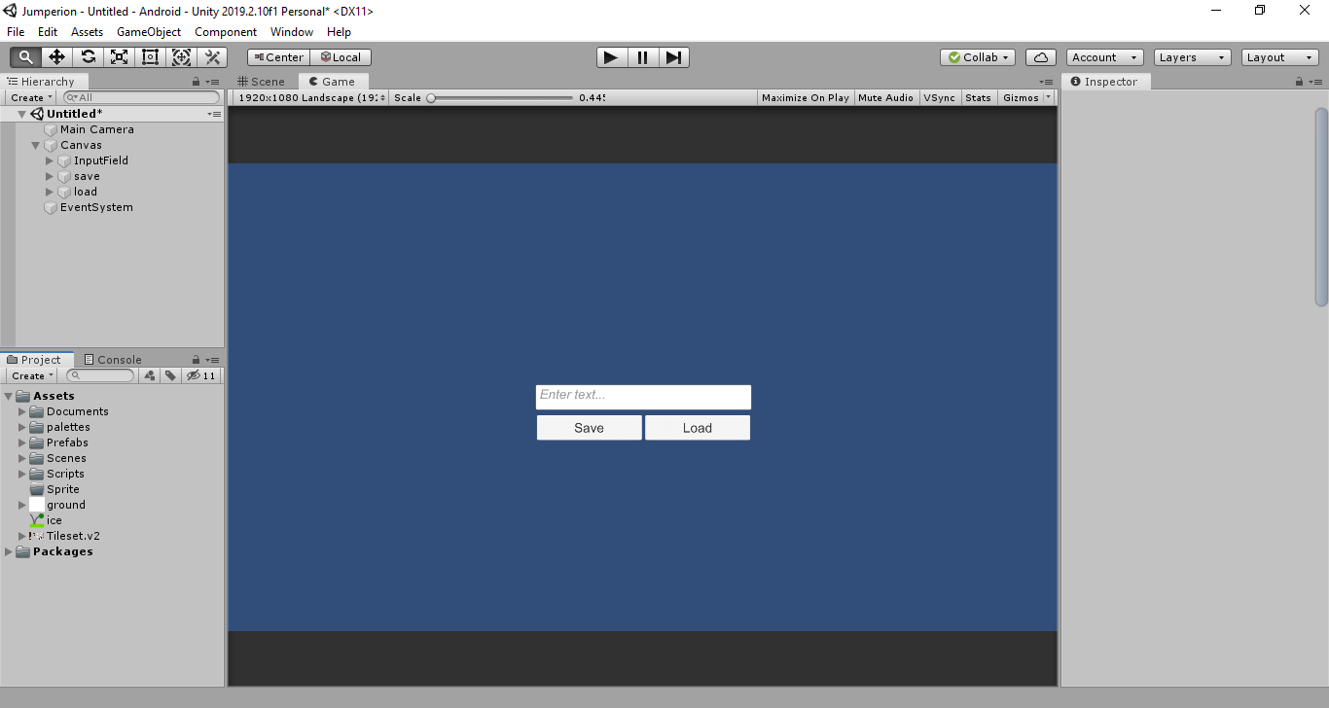
Task: Collapse the Untitled scene in Hierarchy
Action: pyautogui.click(x=22, y=114)
